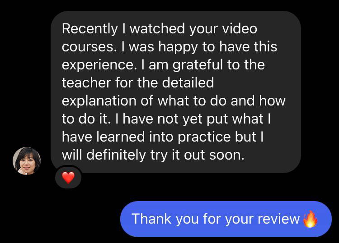Click 'Thank you' in the sent reply
The height and width of the screenshot is (243, 339).
(x=165, y=219)
